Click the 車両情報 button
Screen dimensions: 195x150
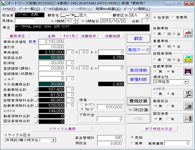click(138, 71)
